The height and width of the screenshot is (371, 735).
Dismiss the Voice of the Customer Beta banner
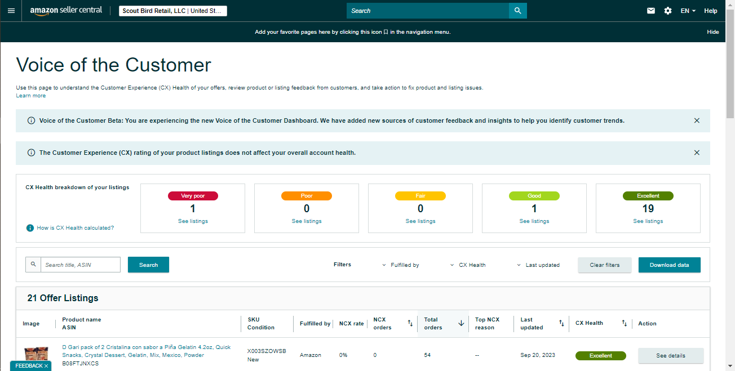point(697,120)
